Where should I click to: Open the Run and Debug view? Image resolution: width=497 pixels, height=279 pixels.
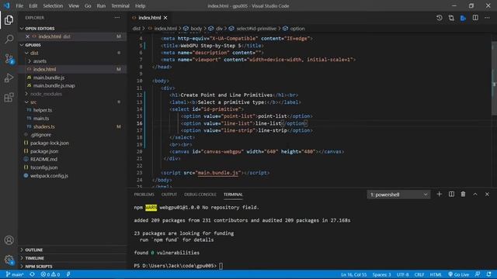click(x=9, y=77)
